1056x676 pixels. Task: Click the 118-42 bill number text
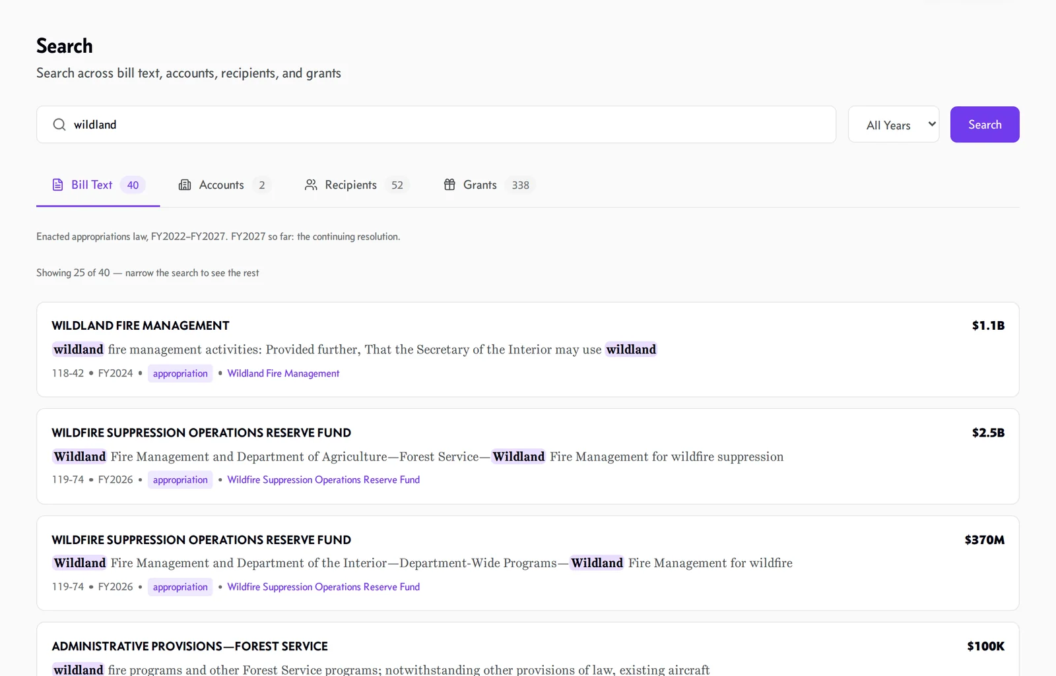click(68, 373)
